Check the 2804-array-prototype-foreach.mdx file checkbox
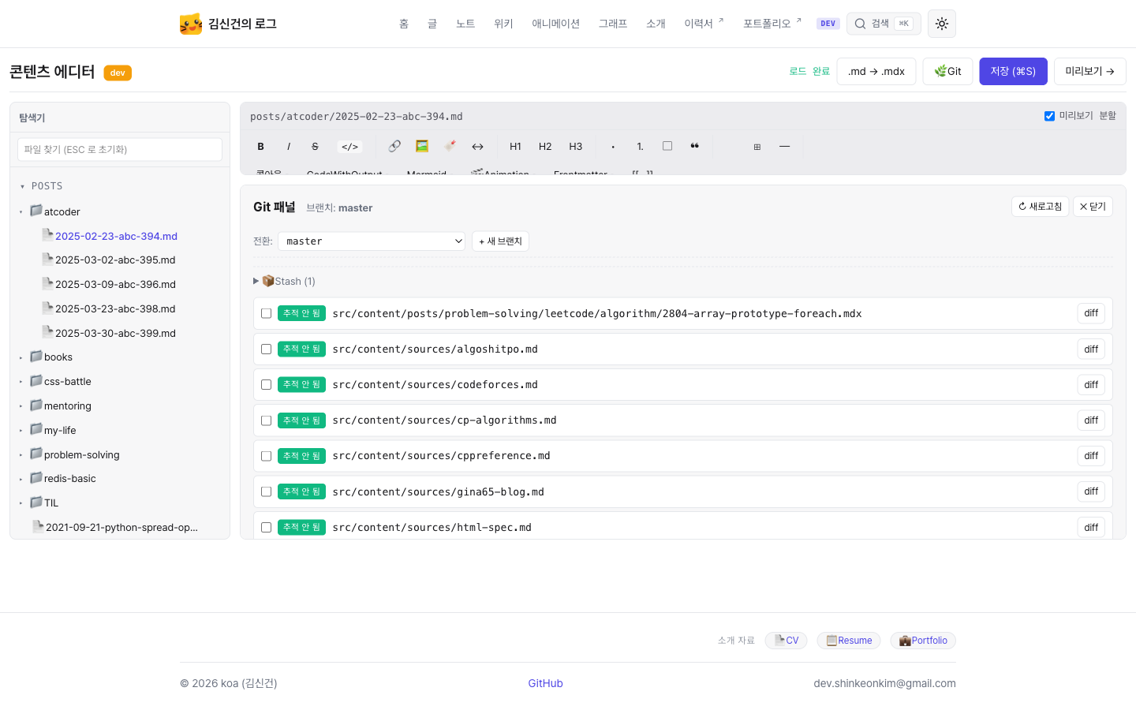The width and height of the screenshot is (1136, 710). [266, 313]
